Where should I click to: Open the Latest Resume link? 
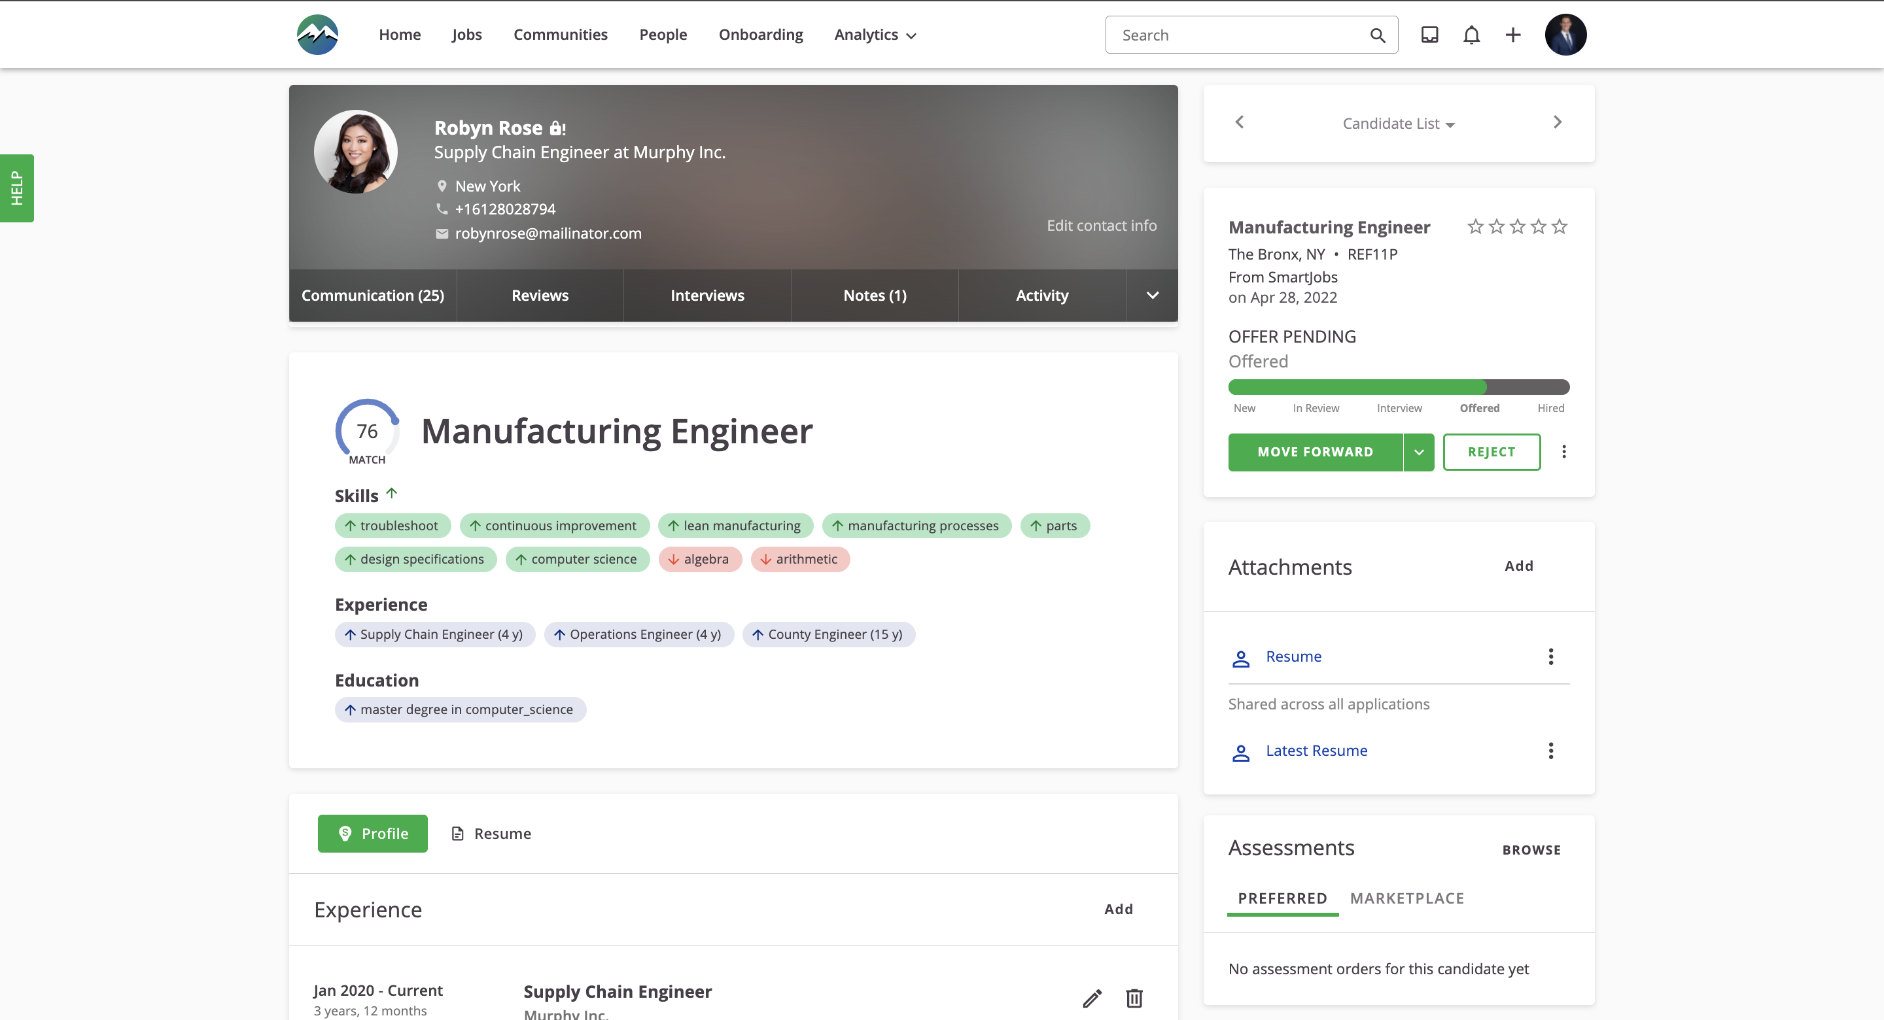pyautogui.click(x=1316, y=751)
